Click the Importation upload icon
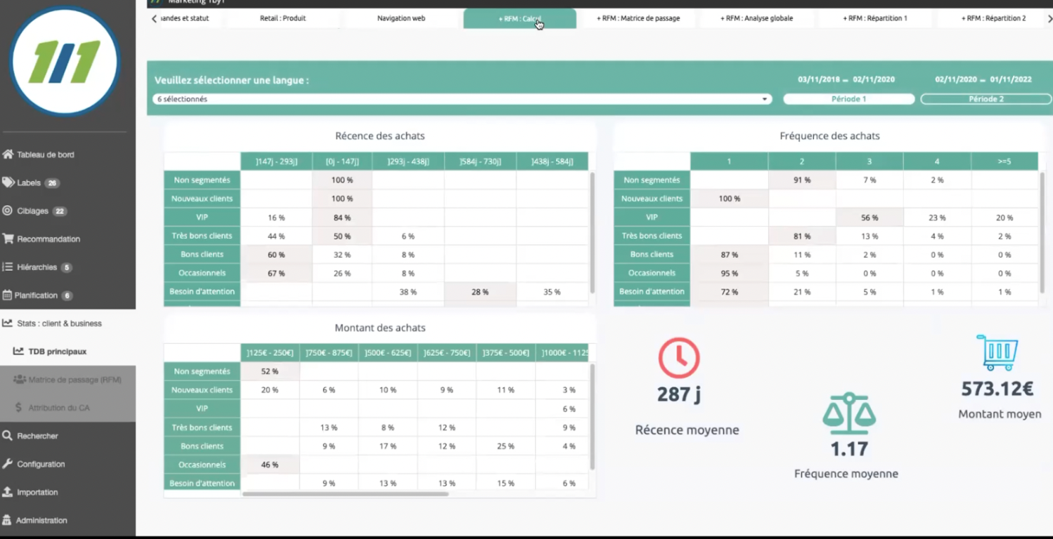1053x539 pixels. click(x=8, y=492)
